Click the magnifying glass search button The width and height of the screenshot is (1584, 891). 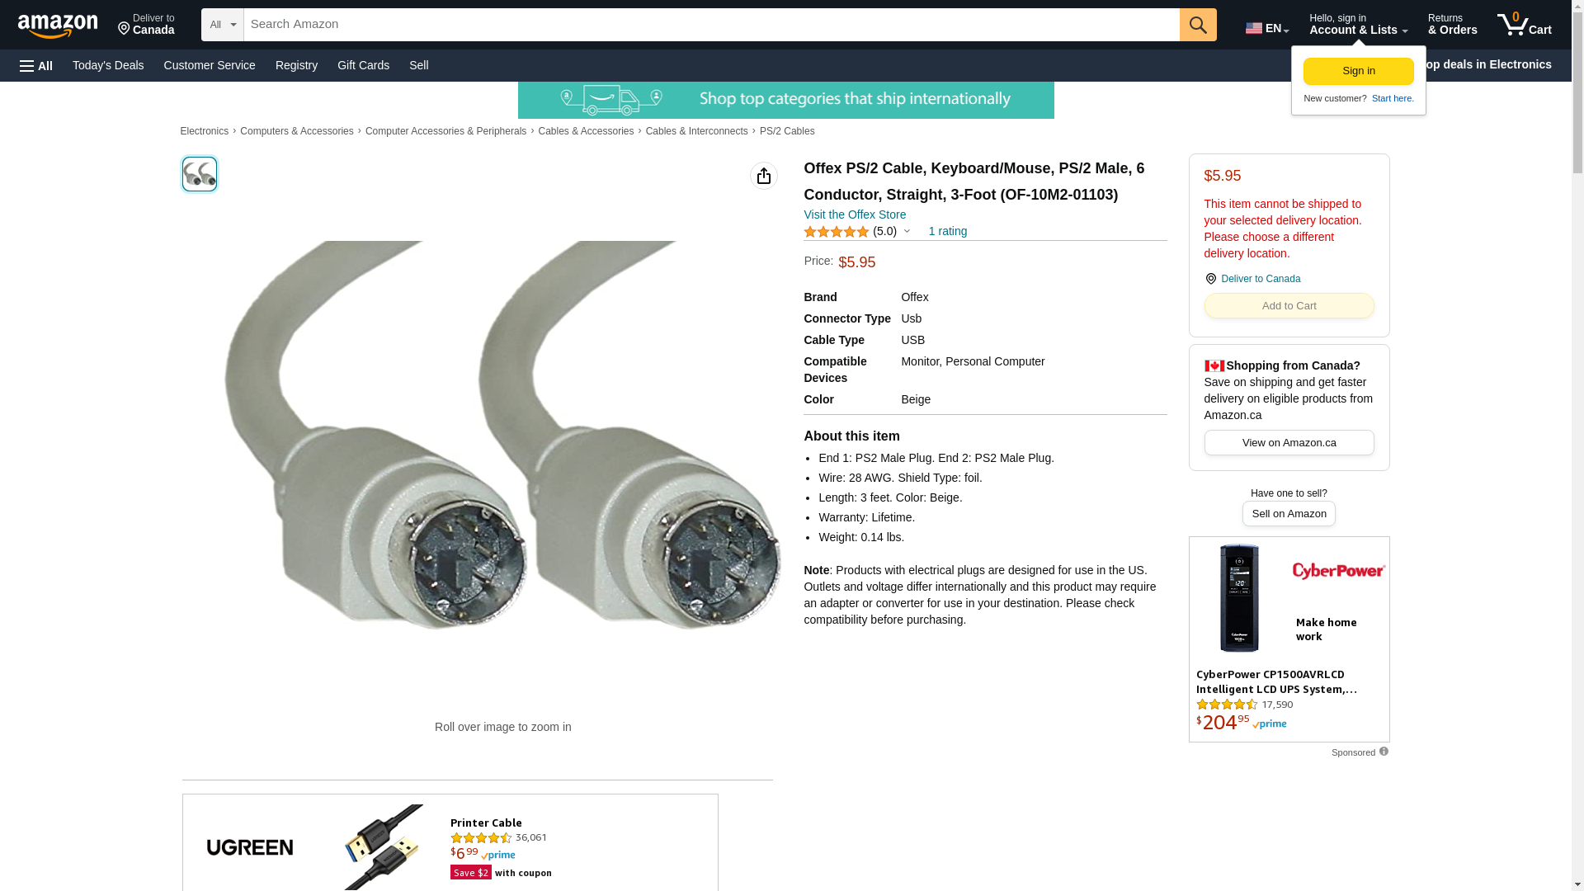1198,25
